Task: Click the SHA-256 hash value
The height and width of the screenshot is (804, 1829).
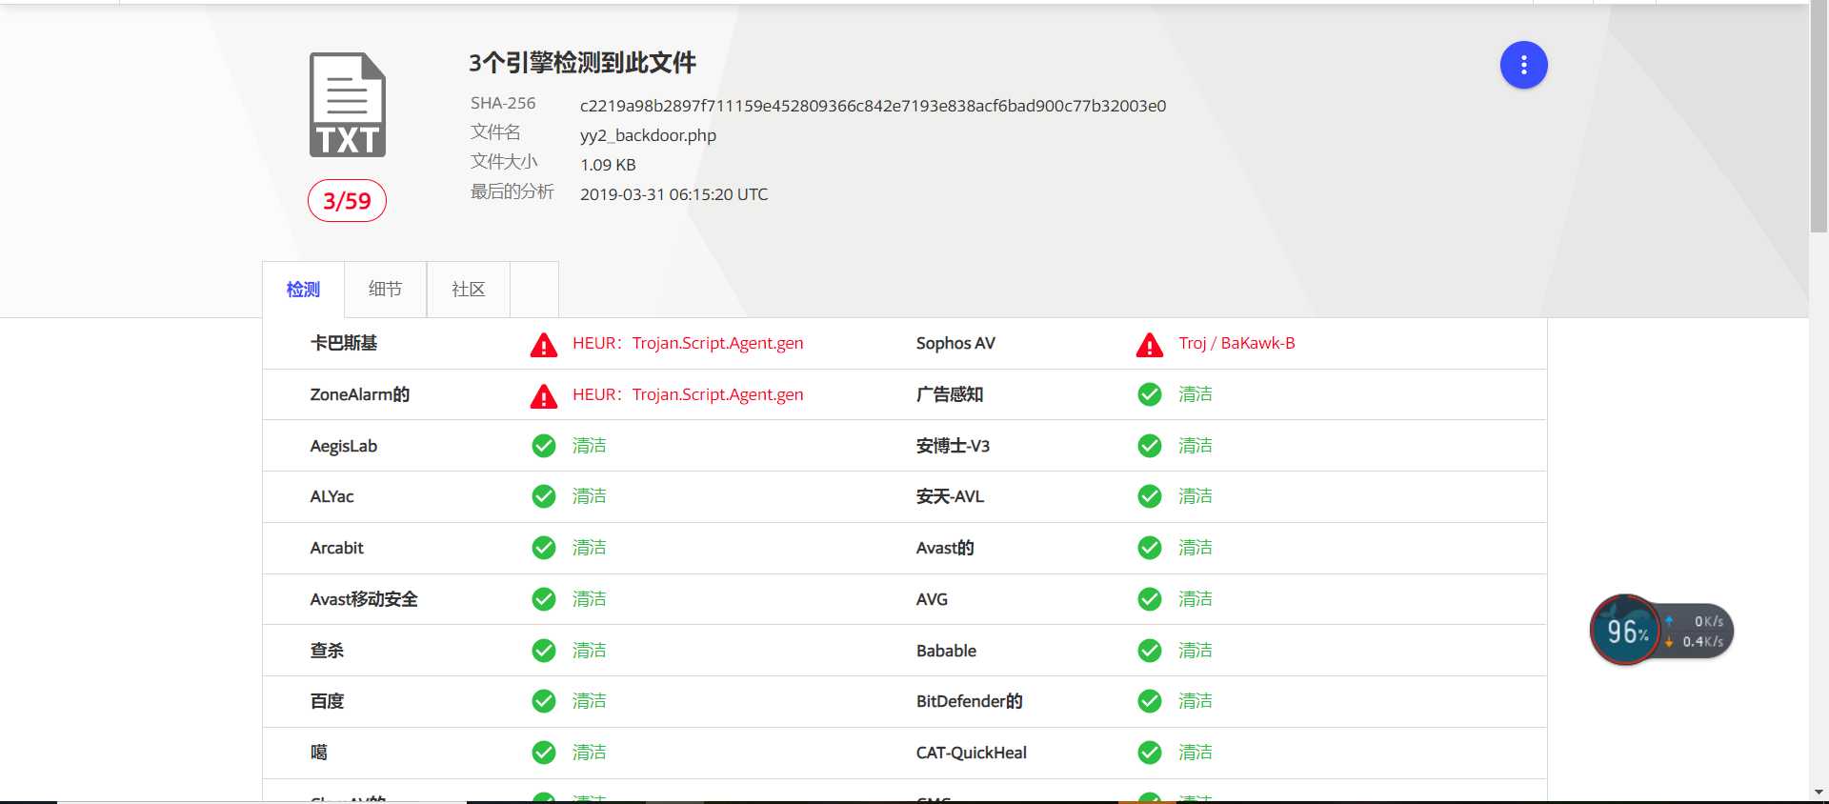Action: coord(873,106)
